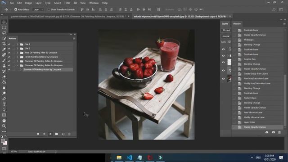The width and height of the screenshot is (288, 162).
Task: Select the Blur tool
Action: (4, 88)
